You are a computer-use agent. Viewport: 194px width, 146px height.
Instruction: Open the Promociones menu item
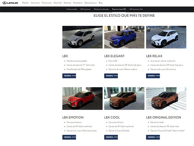(47, 3)
